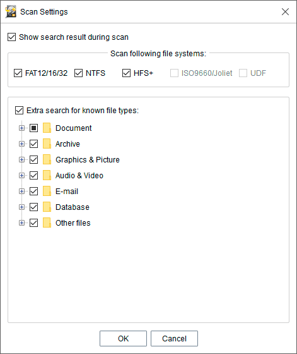
Task: Click the E-mail folder icon
Action: click(x=47, y=191)
